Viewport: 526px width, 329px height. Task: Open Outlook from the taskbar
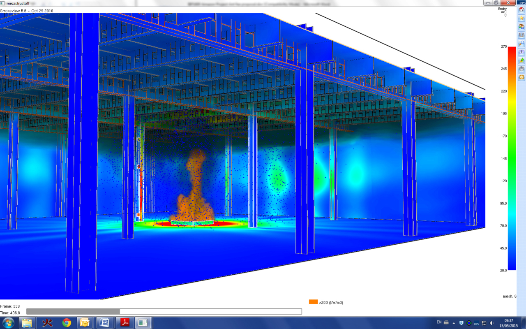coord(85,323)
